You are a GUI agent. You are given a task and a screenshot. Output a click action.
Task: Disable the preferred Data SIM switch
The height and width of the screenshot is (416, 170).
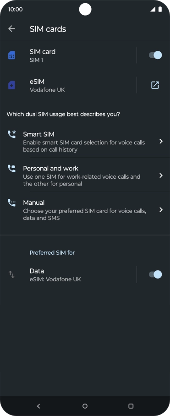pyautogui.click(x=155, y=274)
